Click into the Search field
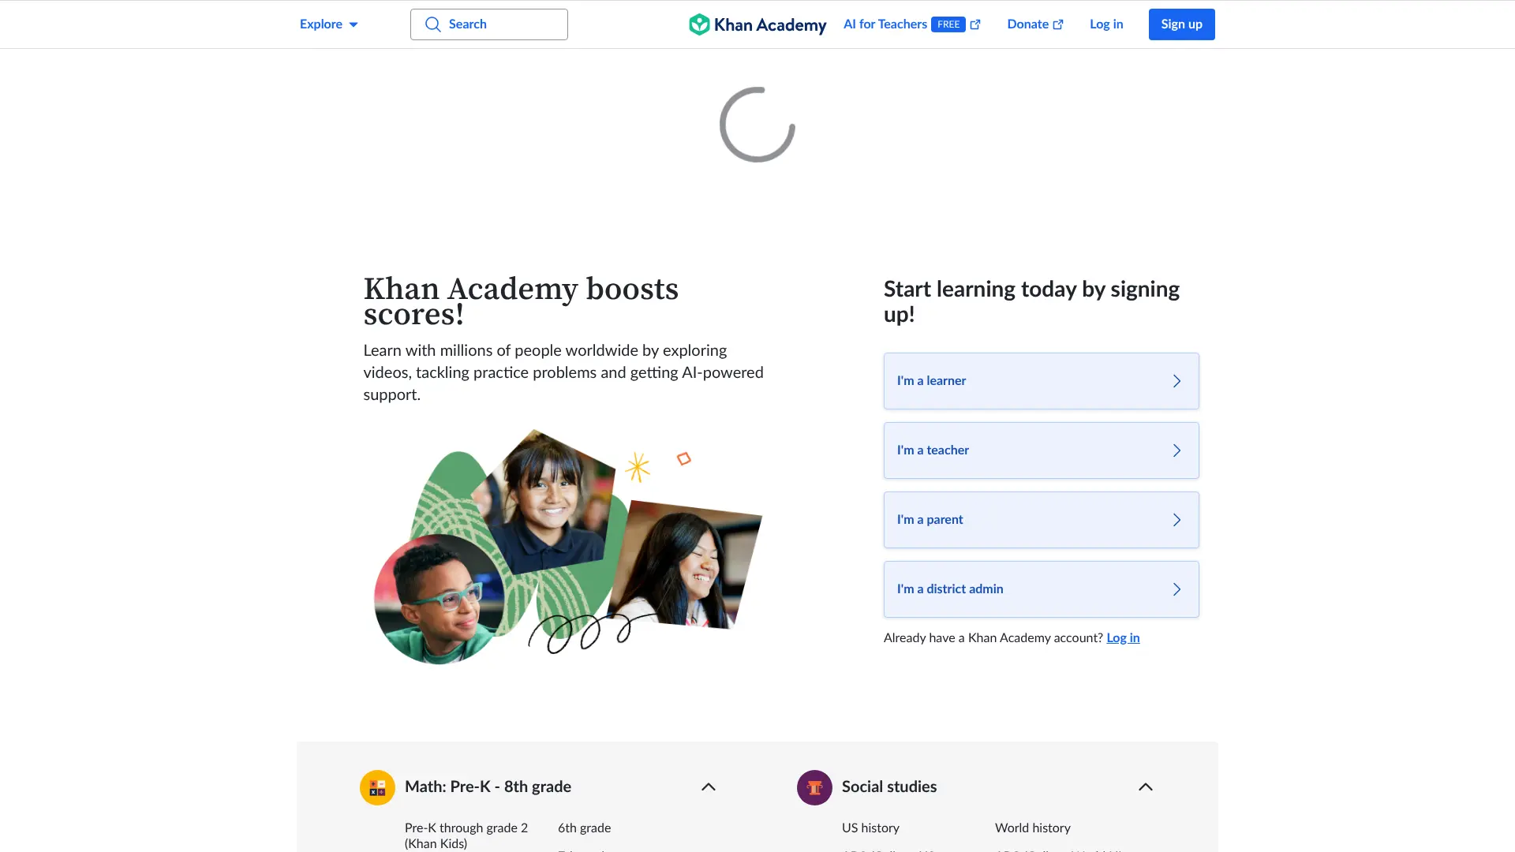1515x852 pixels. (489, 24)
